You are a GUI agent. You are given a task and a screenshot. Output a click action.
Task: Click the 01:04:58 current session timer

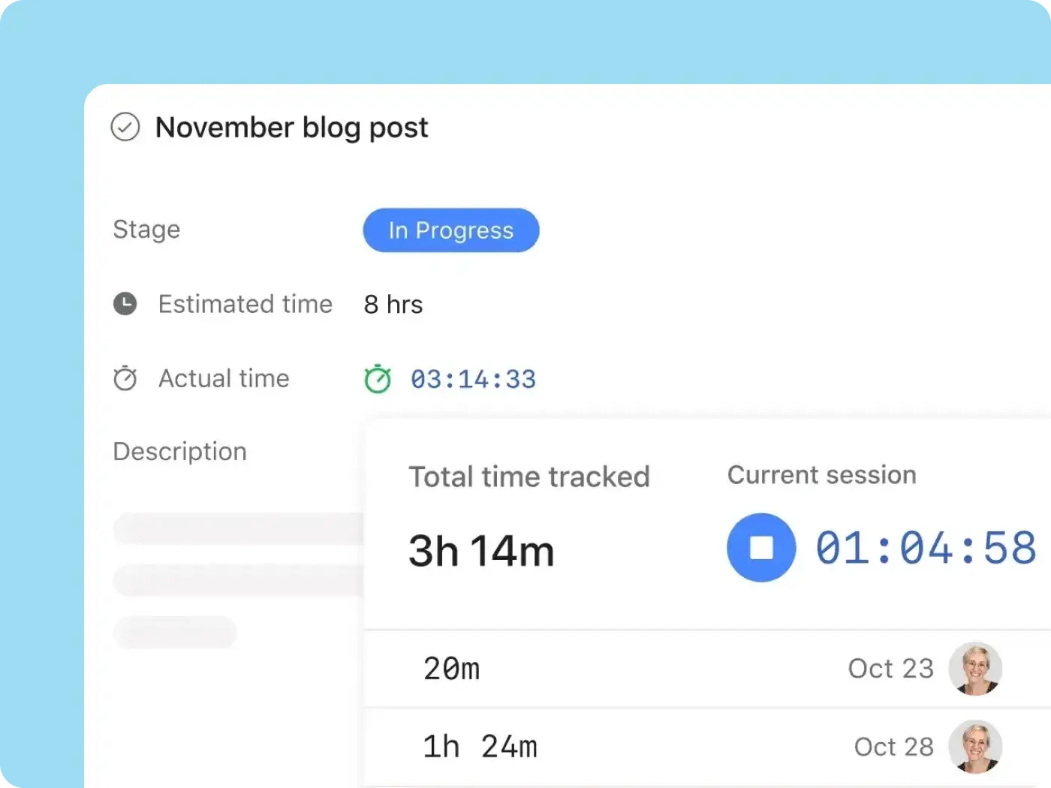click(x=926, y=548)
